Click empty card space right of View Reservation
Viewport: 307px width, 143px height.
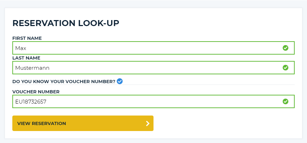[x=225, y=123]
